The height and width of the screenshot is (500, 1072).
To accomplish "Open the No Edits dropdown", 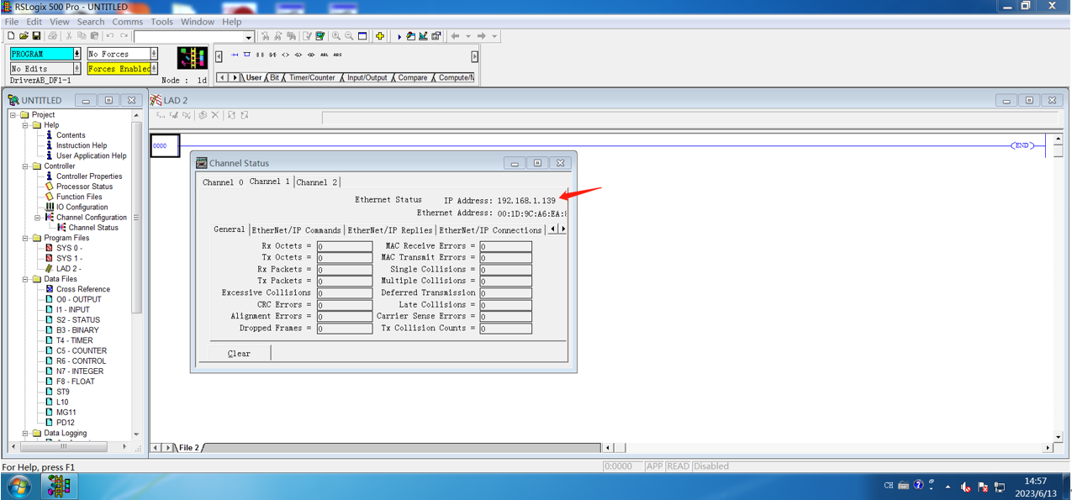I will pos(77,69).
